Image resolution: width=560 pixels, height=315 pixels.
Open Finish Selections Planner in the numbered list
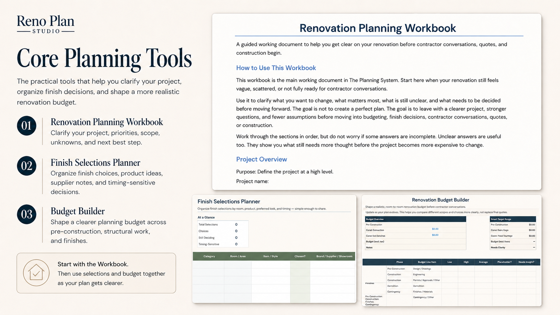pos(95,163)
